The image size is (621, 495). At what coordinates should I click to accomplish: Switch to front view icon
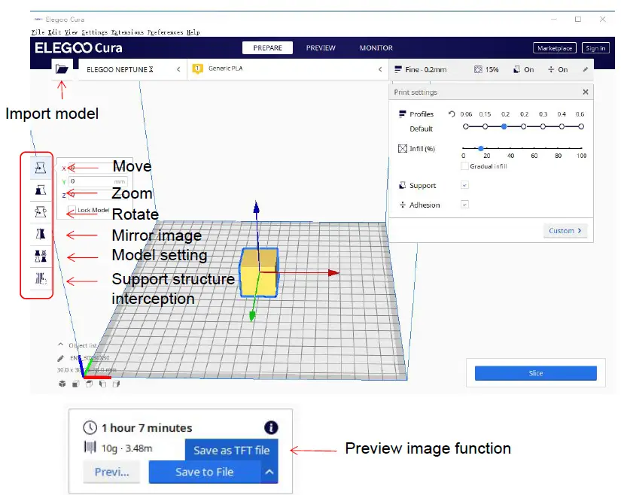75,384
